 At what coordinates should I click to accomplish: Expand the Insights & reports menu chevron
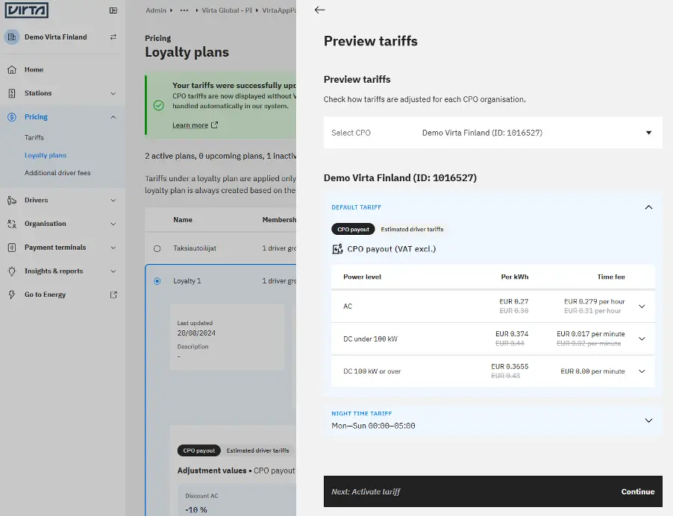[x=113, y=271]
